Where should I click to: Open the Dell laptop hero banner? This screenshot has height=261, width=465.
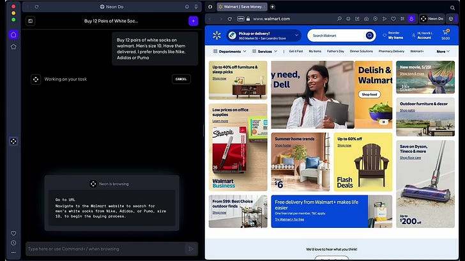coord(312,95)
